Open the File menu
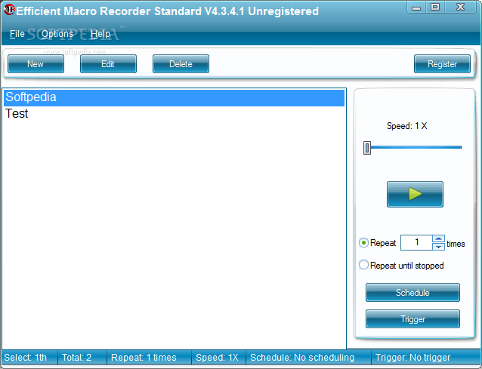 17,34
